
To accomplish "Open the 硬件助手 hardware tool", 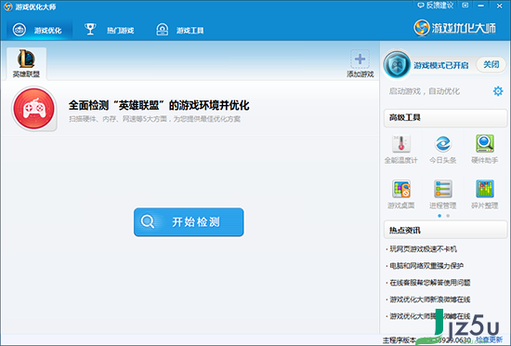I will (x=485, y=149).
